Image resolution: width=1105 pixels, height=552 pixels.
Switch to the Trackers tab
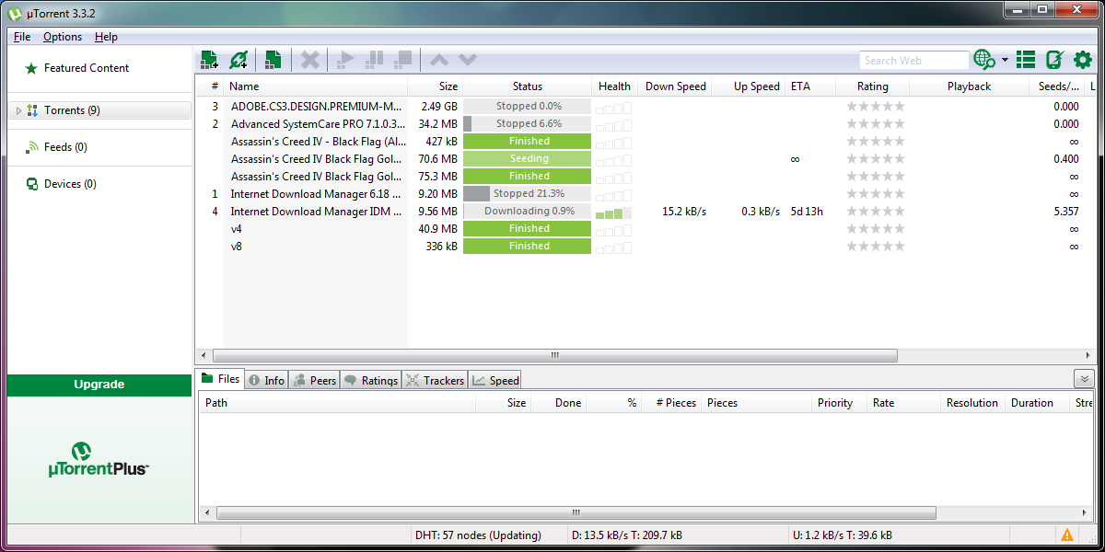coord(435,379)
